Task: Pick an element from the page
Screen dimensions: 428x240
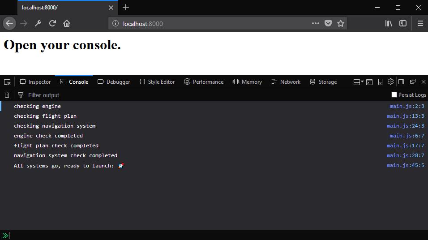Action: pyautogui.click(x=7, y=82)
